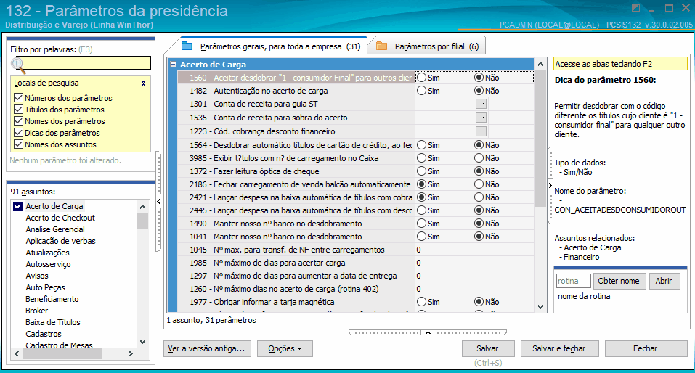Collapse left panel with splitter arrow
This screenshot has width=695, height=373.
(158, 202)
